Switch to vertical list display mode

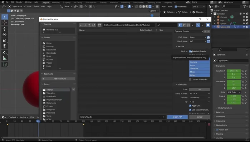pyautogui.click(x=180, y=25)
